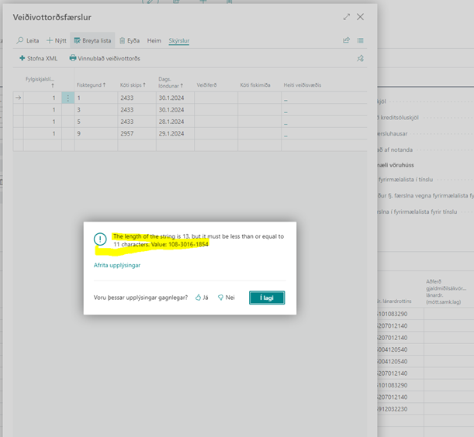Click the Vinnublað veiðivottorðs printer icon
The image size is (474, 437).
coord(73,58)
